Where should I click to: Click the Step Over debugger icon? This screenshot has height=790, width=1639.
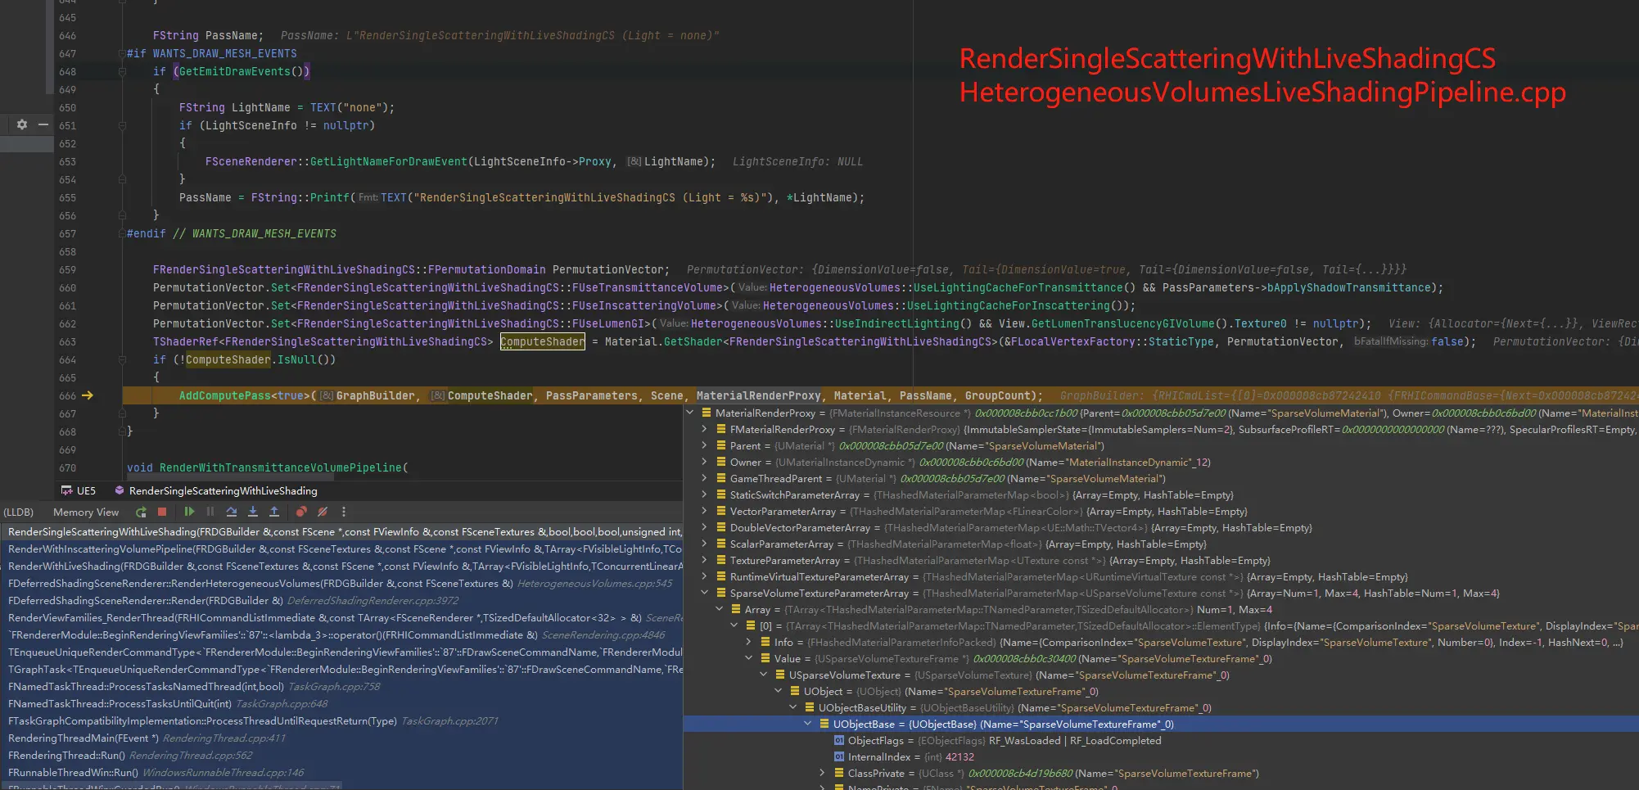[232, 512]
